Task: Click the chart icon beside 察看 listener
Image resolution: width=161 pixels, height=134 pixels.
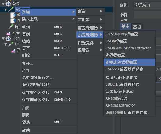Action: (x=9, y=33)
